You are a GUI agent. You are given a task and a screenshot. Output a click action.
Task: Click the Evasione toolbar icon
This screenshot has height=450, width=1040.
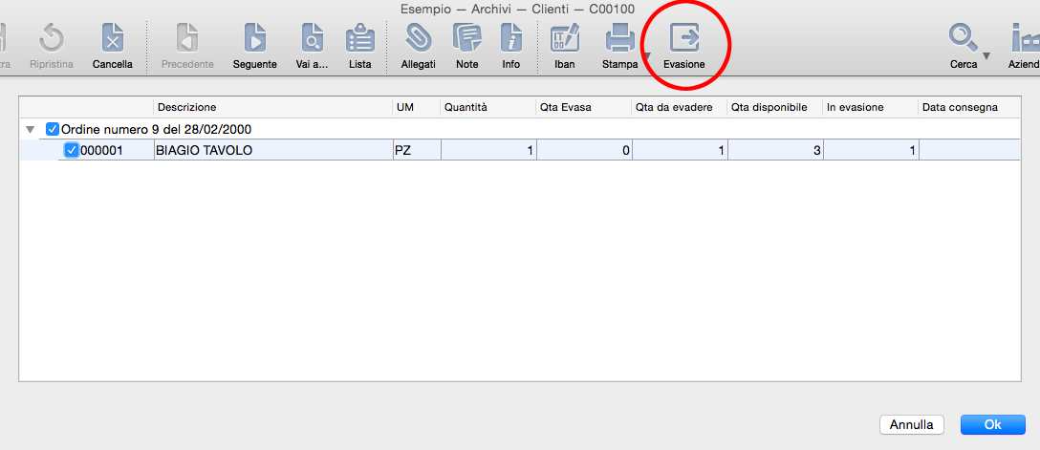coord(684,38)
